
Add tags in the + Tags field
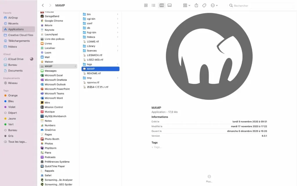[157, 147]
